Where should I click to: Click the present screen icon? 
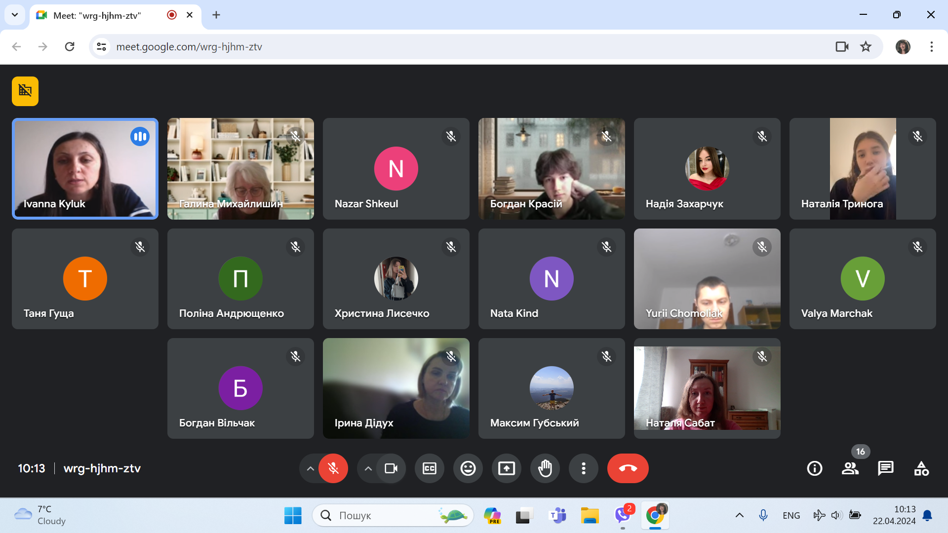tap(506, 468)
